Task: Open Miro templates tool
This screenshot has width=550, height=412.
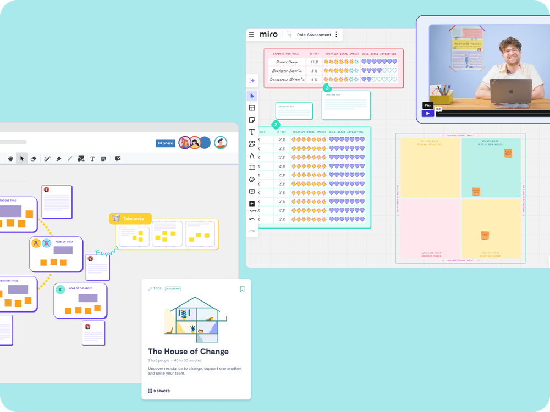Action: [x=252, y=108]
